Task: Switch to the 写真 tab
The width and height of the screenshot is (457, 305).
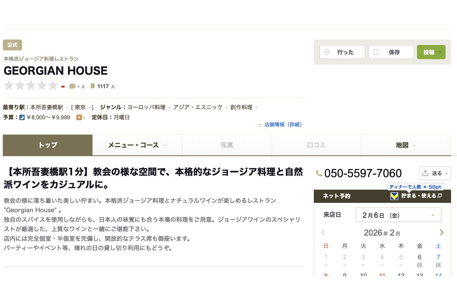Action: click(x=227, y=145)
